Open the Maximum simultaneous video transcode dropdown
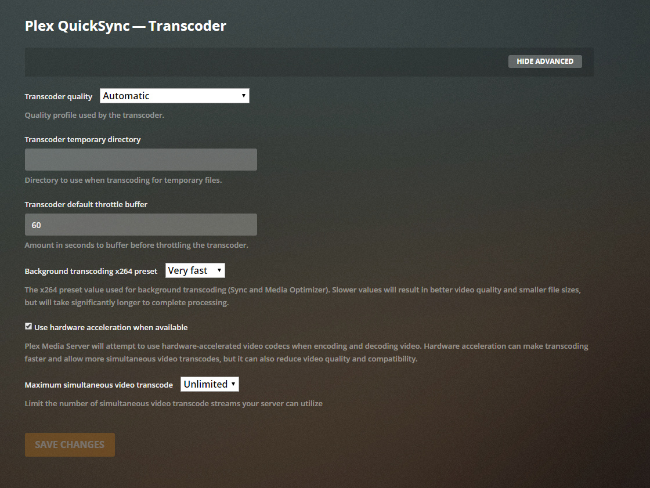Screen dimensions: 650x488 coord(210,384)
